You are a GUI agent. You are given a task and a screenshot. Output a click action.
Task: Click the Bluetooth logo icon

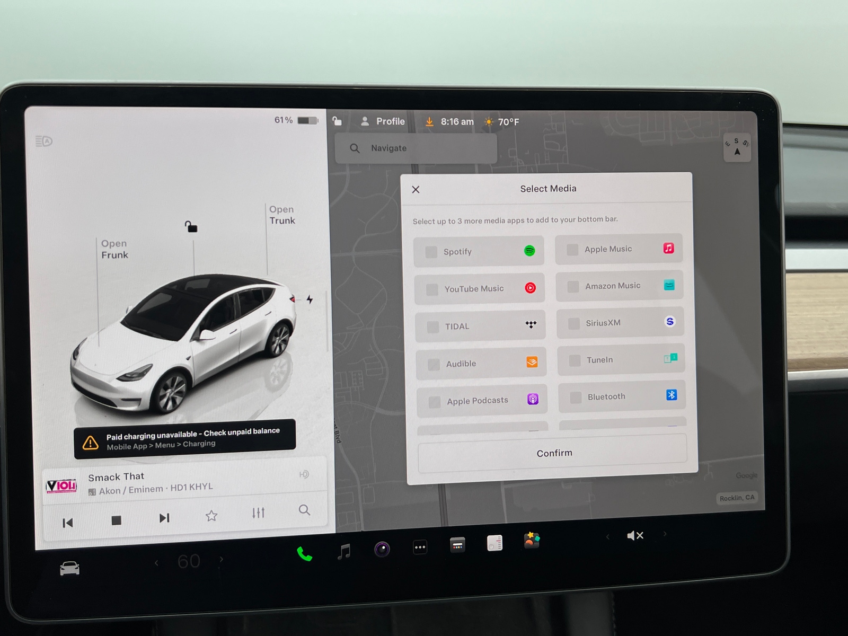672,395
